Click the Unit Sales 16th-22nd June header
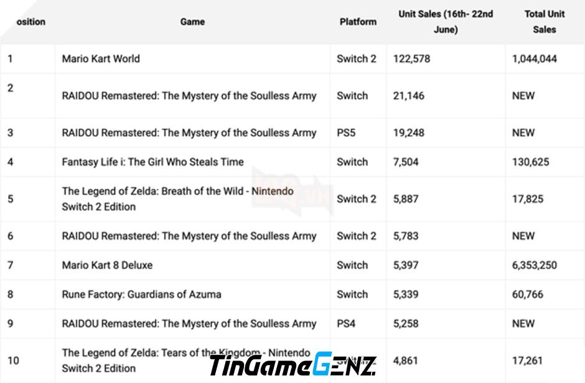Screen dimensions: 585x383 pos(446,22)
